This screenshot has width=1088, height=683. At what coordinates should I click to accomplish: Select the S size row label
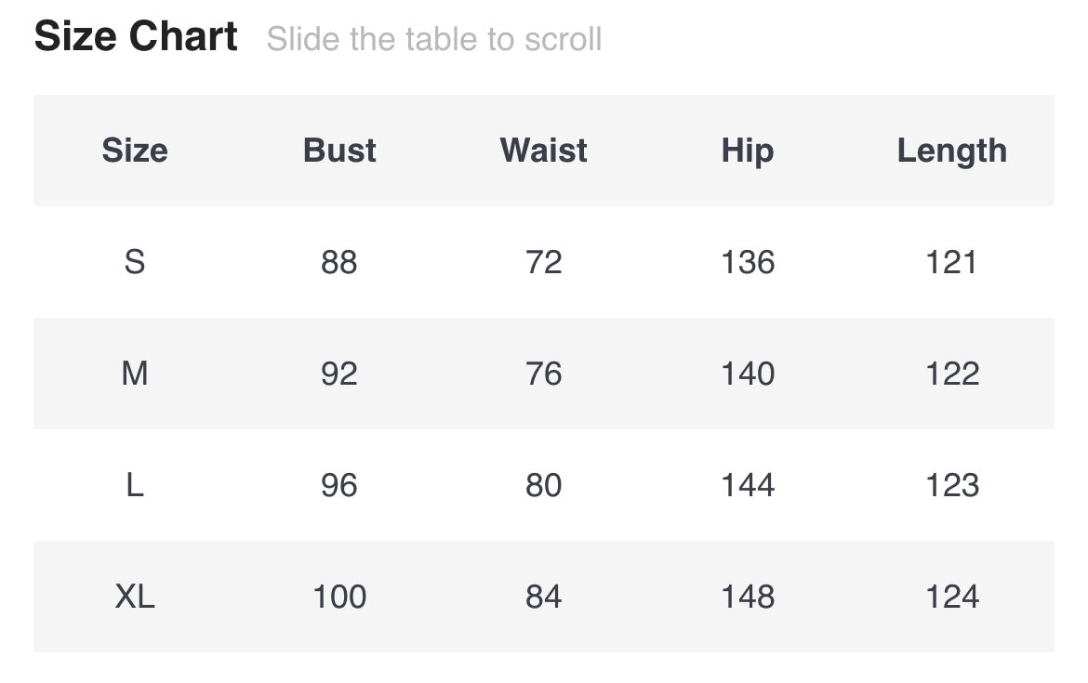click(135, 262)
